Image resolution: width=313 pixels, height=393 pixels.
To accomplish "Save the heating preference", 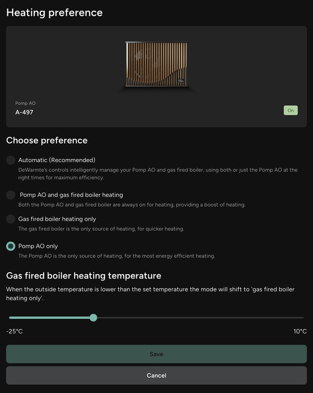I will (156, 354).
